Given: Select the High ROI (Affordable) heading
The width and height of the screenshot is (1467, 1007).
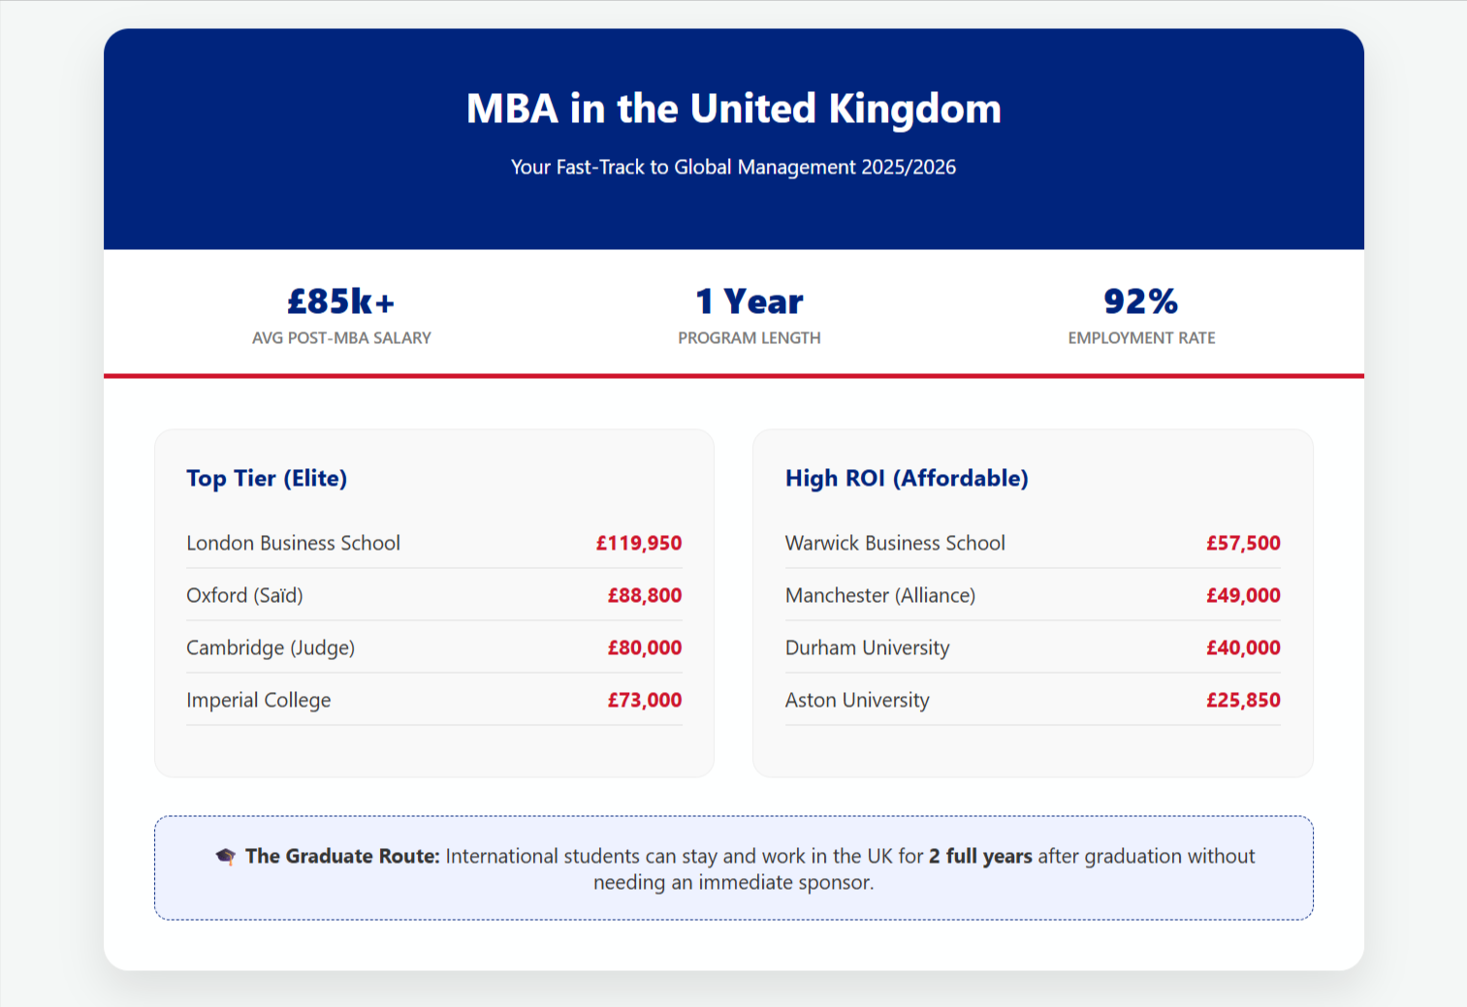Looking at the screenshot, I should click(x=907, y=478).
